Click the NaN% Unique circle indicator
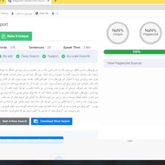Screen dimensions: 165x165 (x=118, y=33)
